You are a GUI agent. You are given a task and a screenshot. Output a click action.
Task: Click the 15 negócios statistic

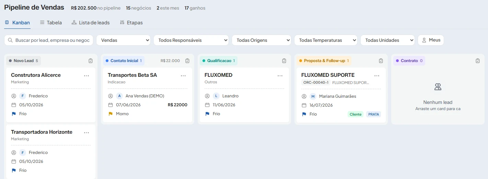138,8
